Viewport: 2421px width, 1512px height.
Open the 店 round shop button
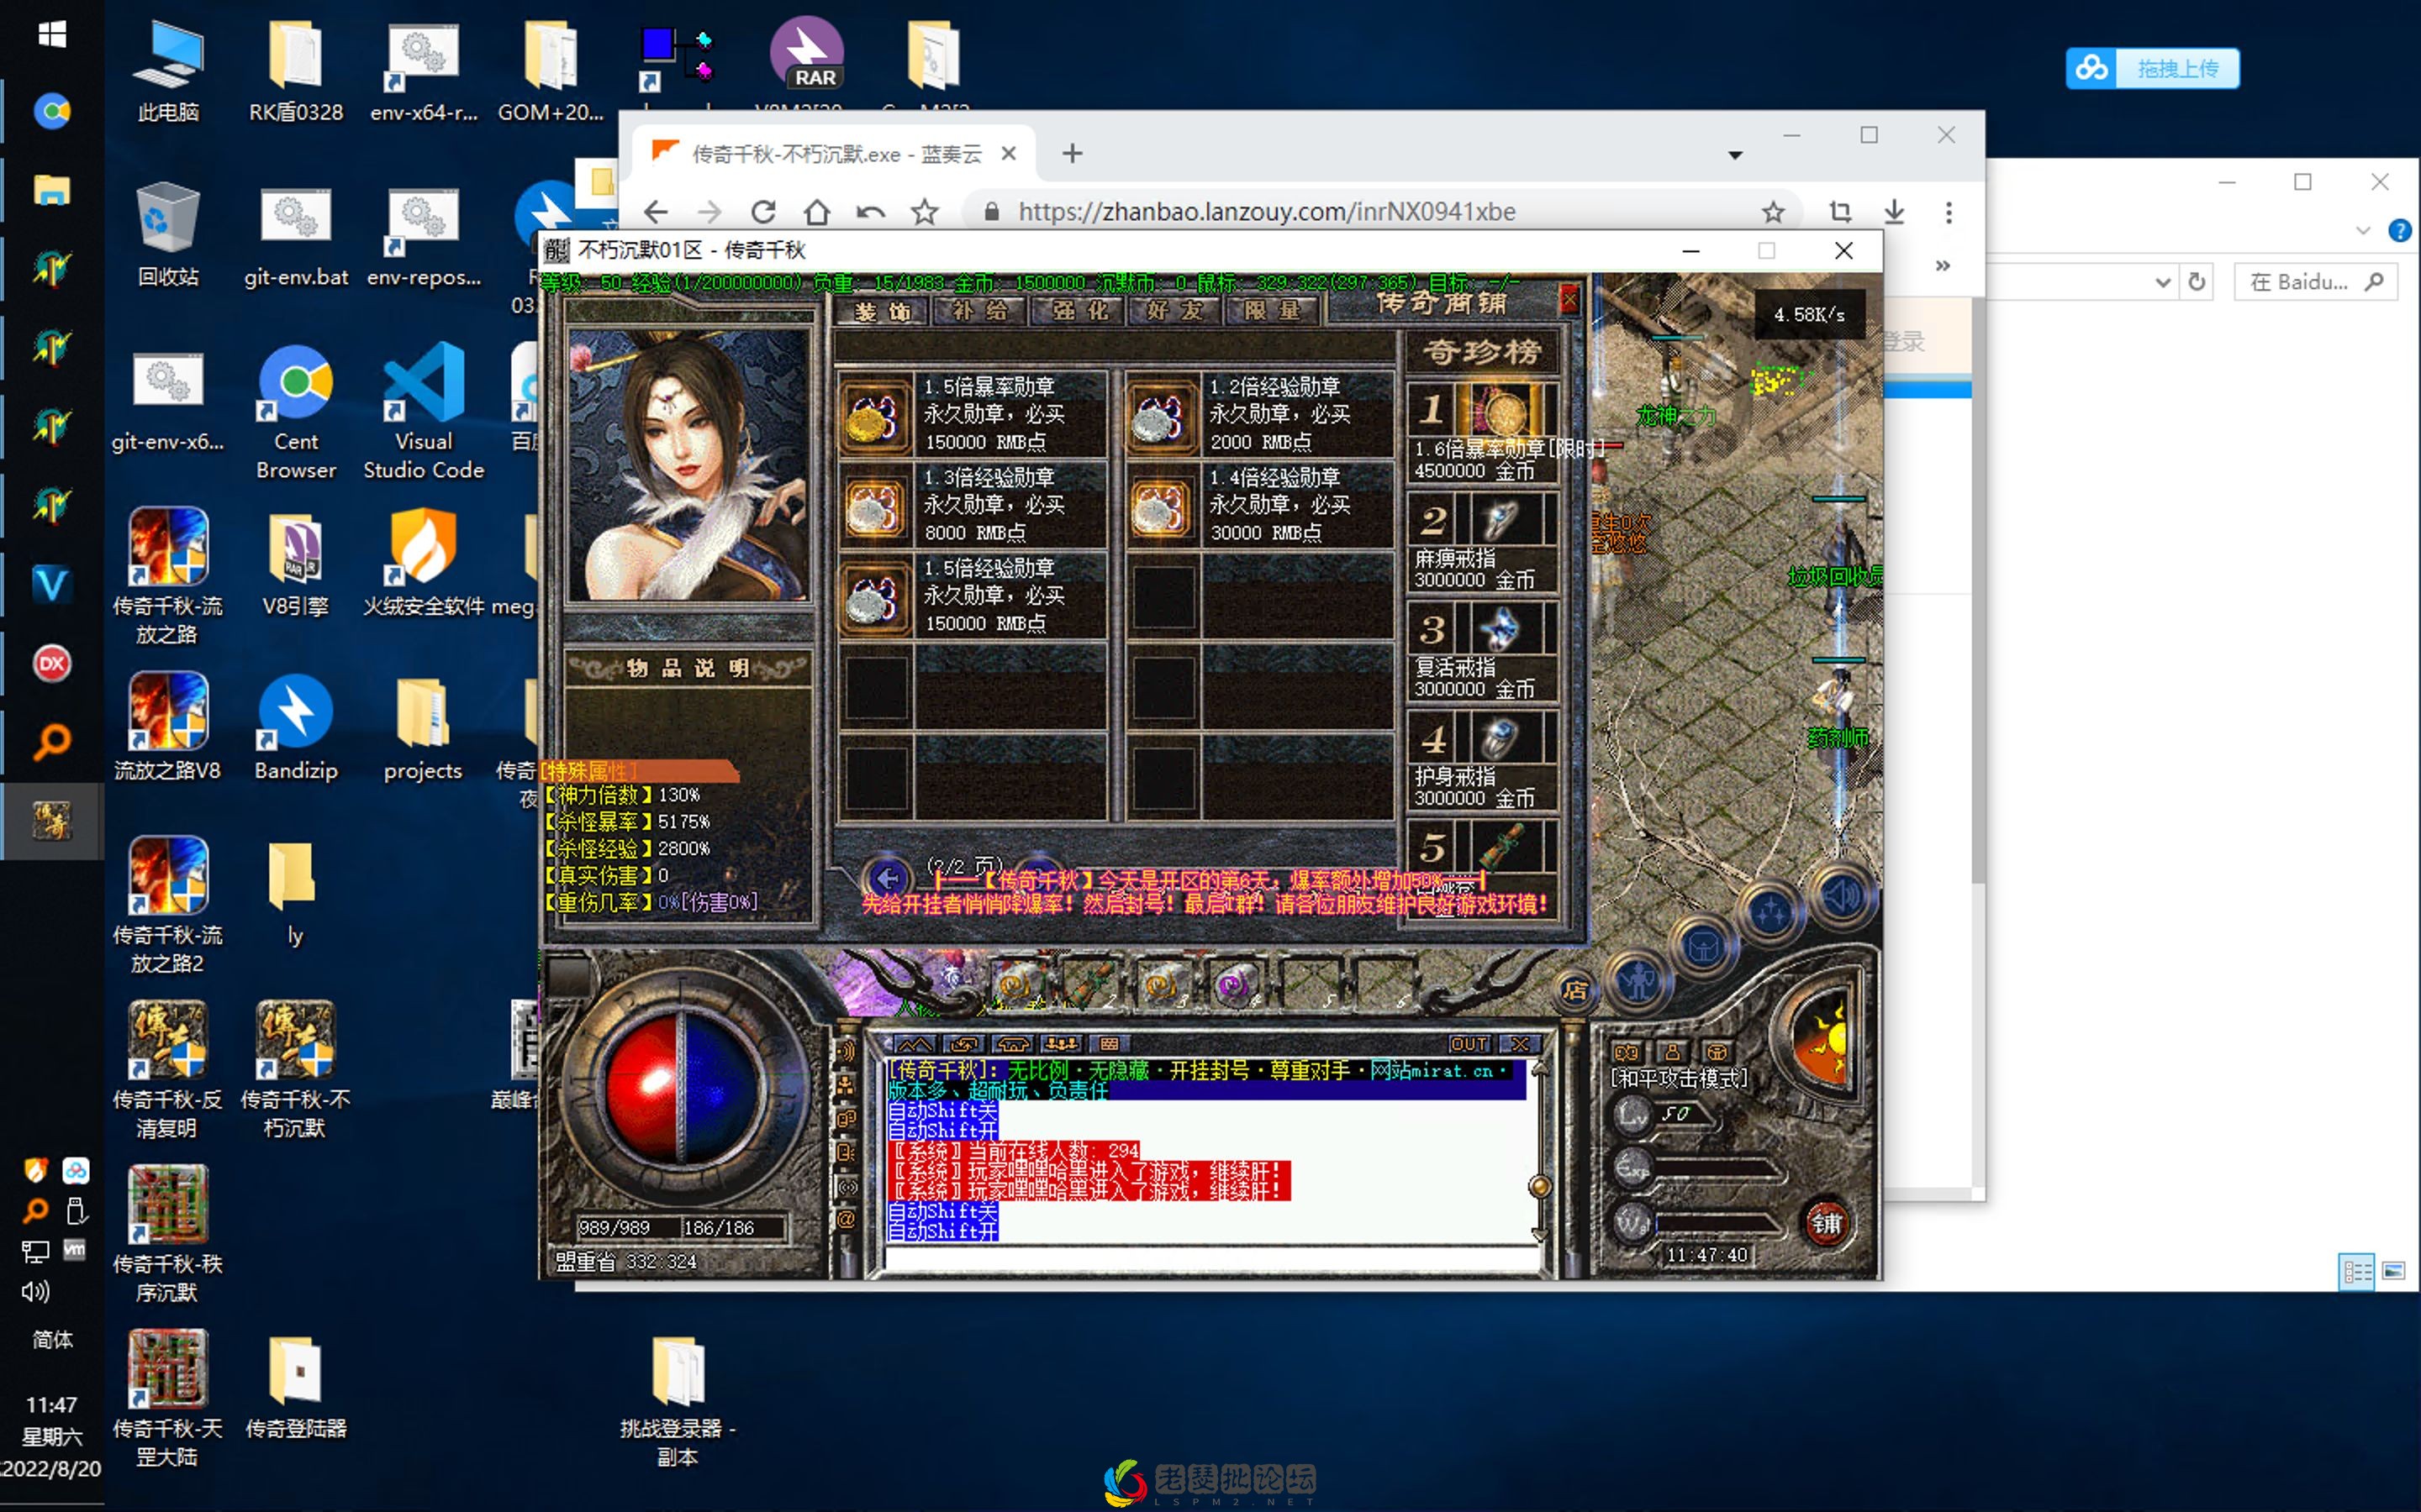tap(1574, 990)
